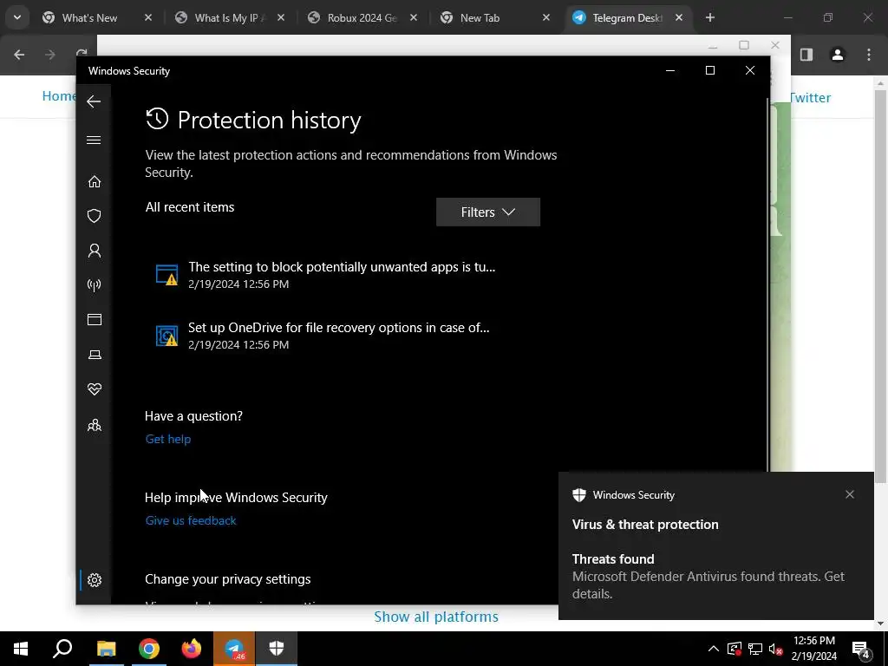Open Virus & threat protection shield icon
This screenshot has width=888, height=666.
pos(94,216)
